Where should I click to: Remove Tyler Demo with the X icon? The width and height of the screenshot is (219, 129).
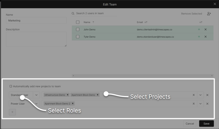(205, 37)
